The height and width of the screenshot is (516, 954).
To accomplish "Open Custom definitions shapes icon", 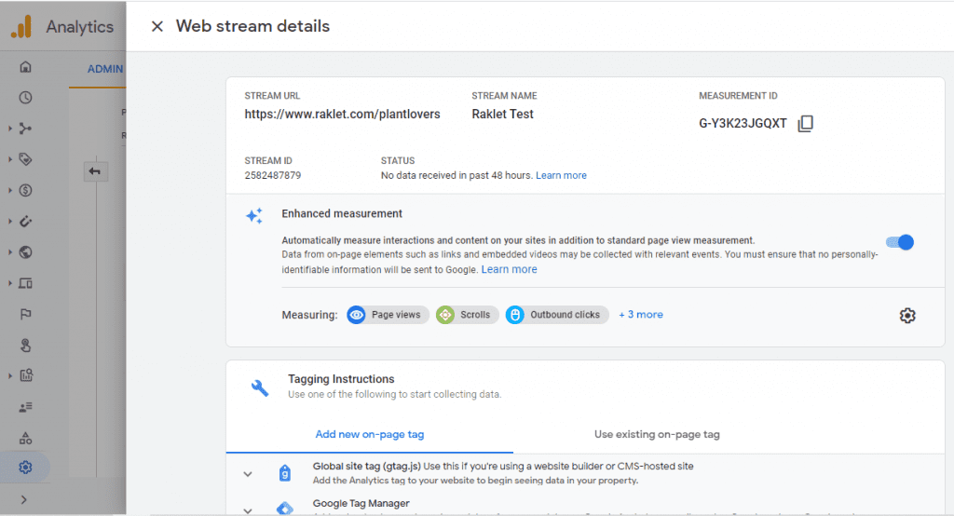I will click(x=25, y=438).
